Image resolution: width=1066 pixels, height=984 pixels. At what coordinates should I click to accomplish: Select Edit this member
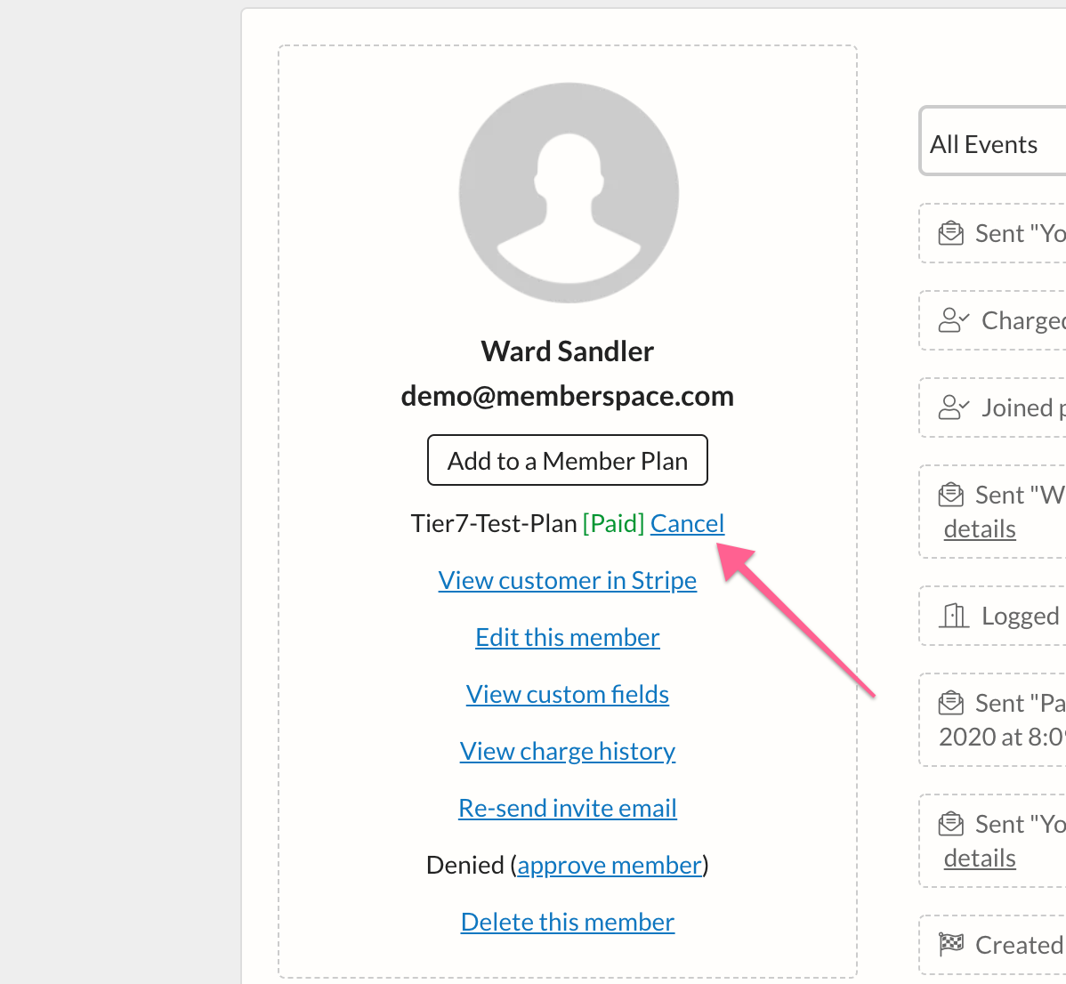coord(567,636)
